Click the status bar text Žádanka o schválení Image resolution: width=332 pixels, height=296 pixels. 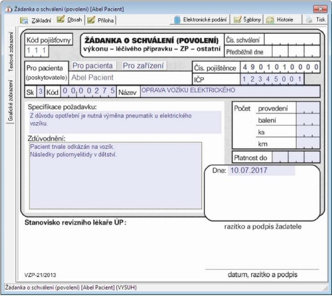(71, 288)
